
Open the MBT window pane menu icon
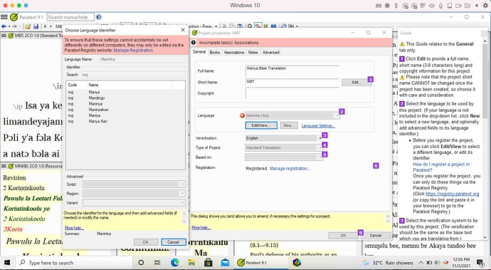click(4, 36)
